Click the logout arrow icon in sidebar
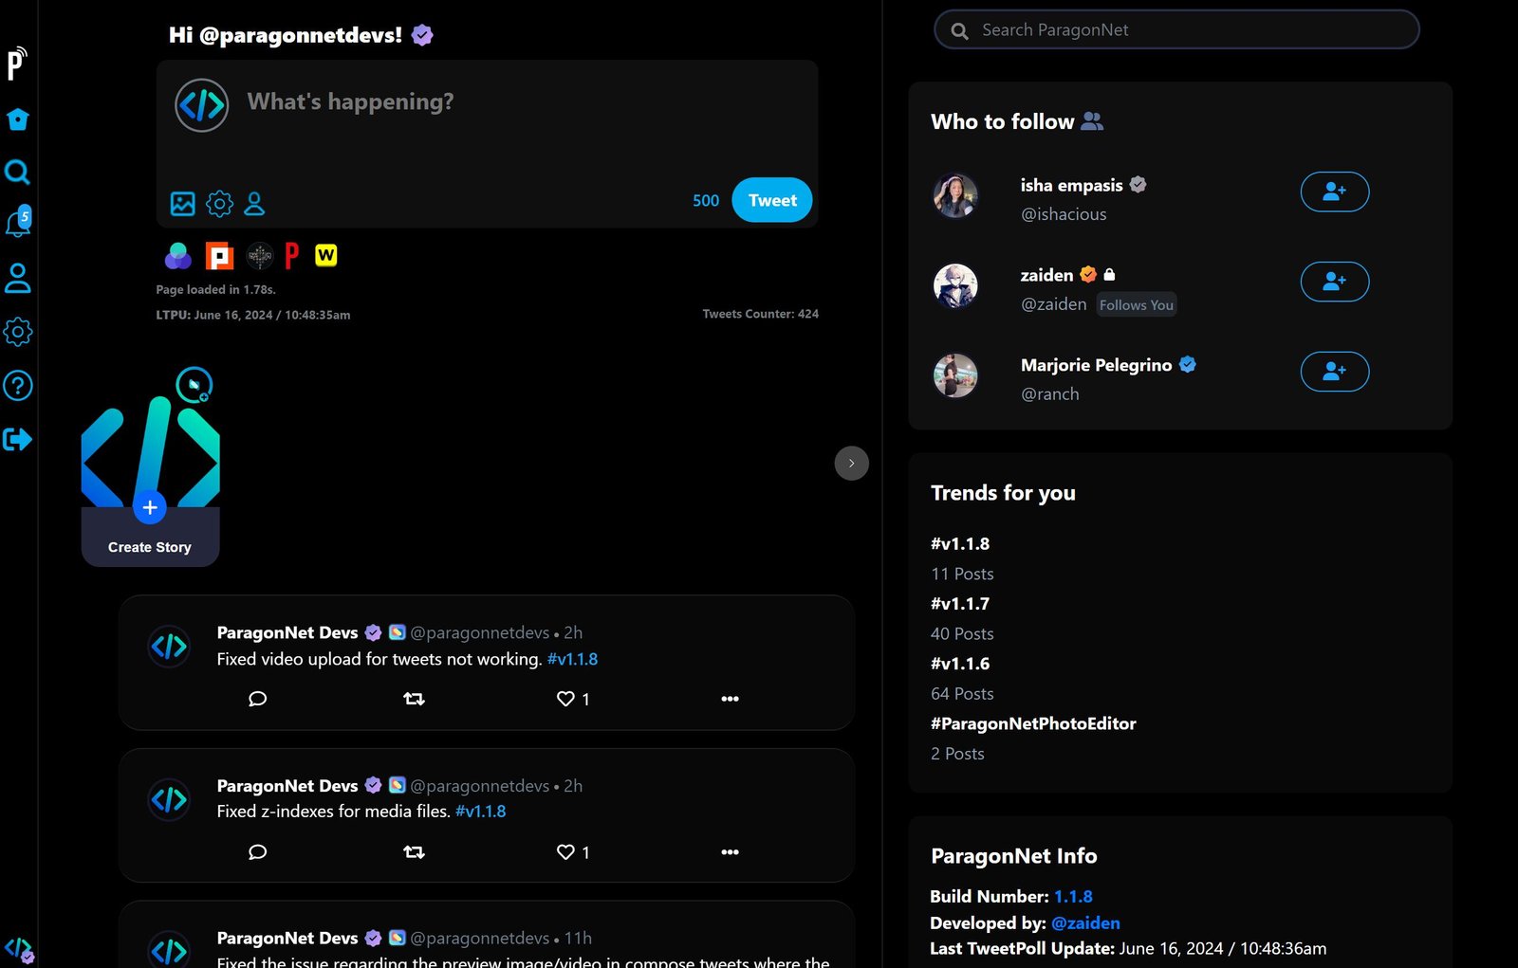1518x968 pixels. [18, 439]
